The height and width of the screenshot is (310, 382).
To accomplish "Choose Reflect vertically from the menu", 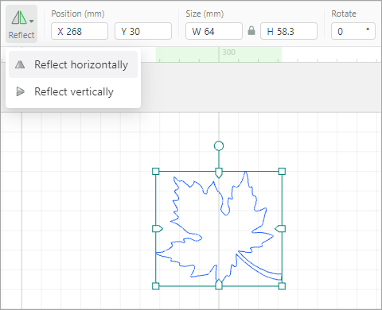I will (73, 91).
